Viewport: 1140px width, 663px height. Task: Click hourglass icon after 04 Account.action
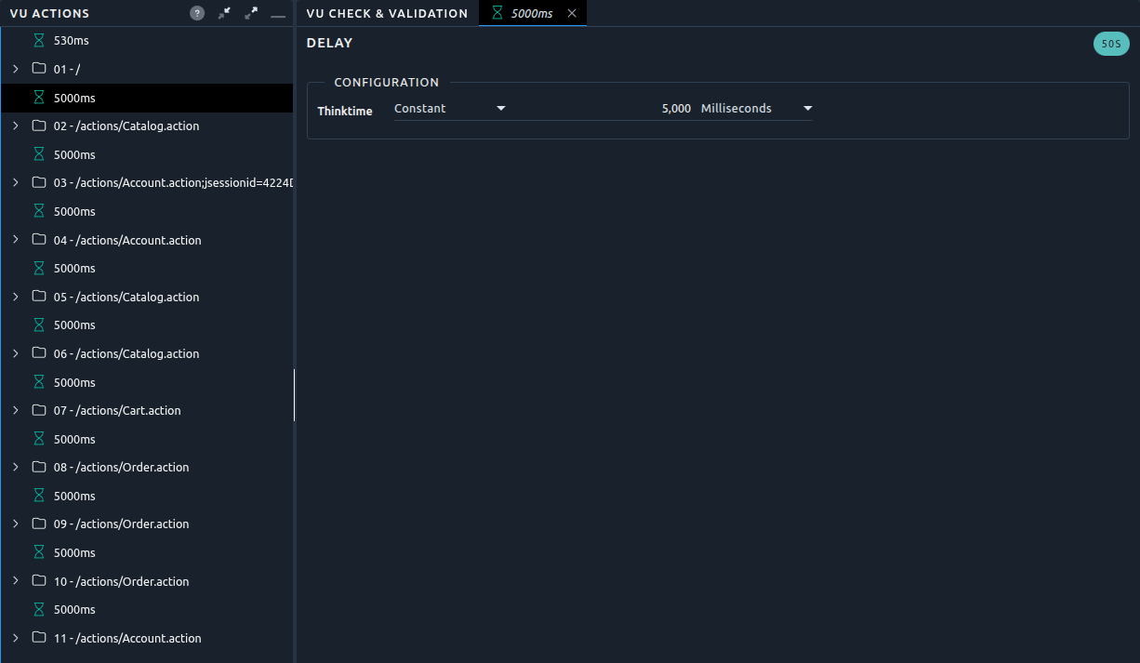pyautogui.click(x=39, y=268)
